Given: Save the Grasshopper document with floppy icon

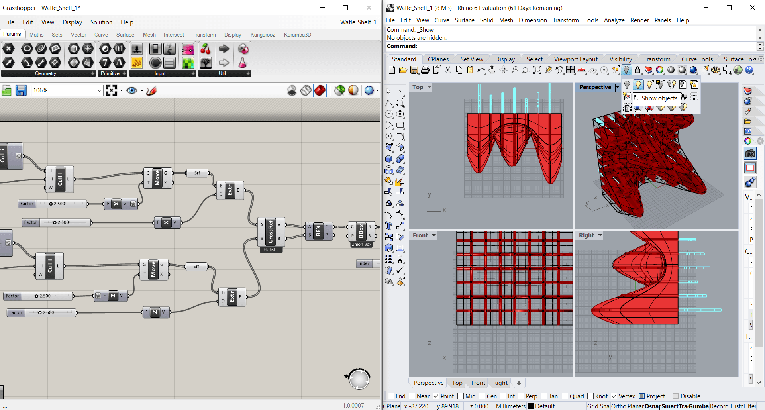Looking at the screenshot, I should click(x=21, y=91).
